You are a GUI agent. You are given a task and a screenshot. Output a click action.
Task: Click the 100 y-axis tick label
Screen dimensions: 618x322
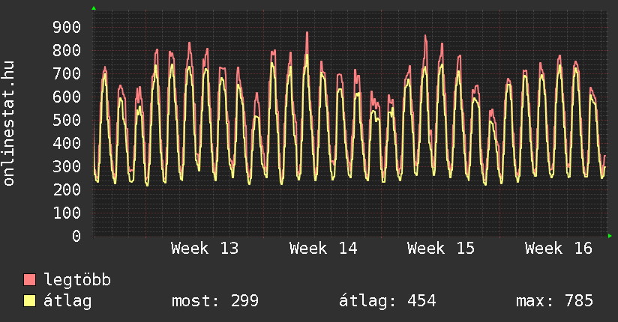pos(67,213)
